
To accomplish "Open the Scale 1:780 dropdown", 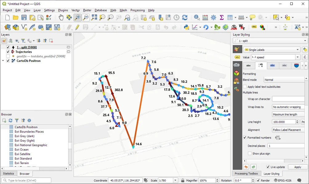I will click(x=175, y=180).
